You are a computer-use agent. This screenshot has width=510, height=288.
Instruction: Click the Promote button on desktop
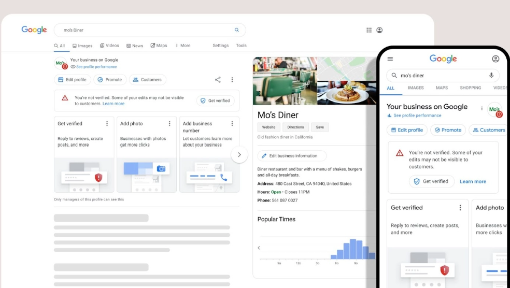pyautogui.click(x=110, y=80)
